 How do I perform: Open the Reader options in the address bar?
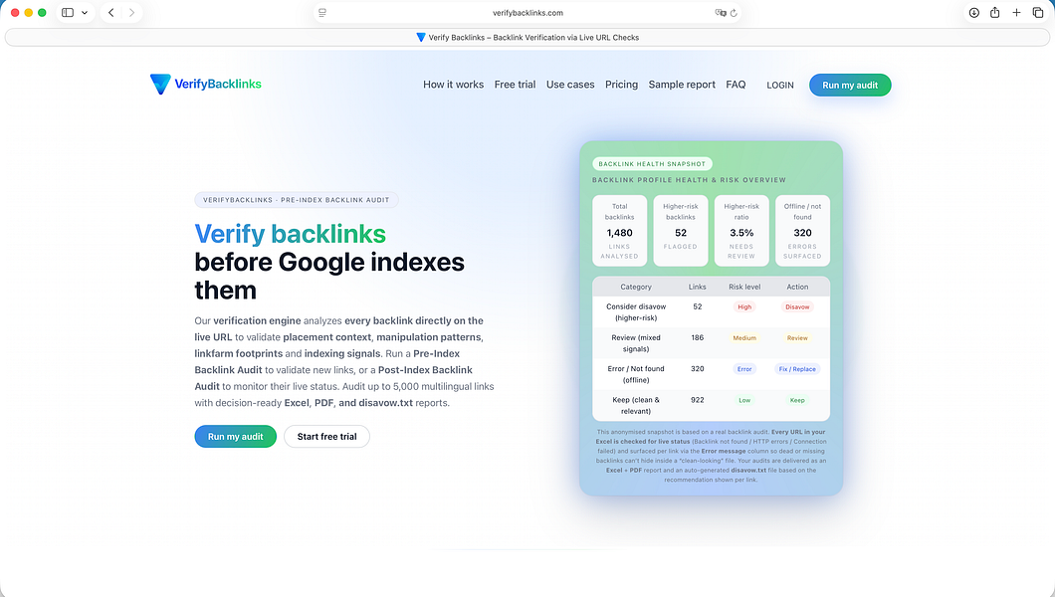pyautogui.click(x=320, y=13)
